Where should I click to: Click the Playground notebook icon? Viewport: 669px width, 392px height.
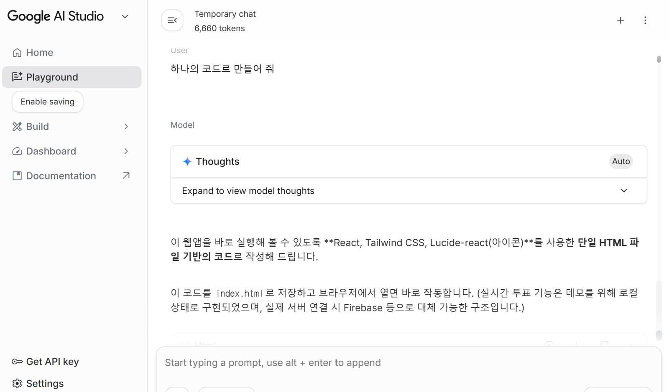[17, 77]
